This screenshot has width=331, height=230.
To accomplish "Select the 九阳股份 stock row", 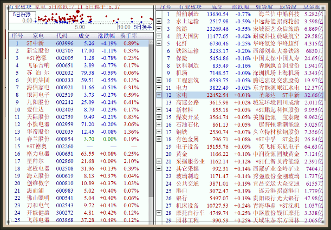I will (79, 102).
